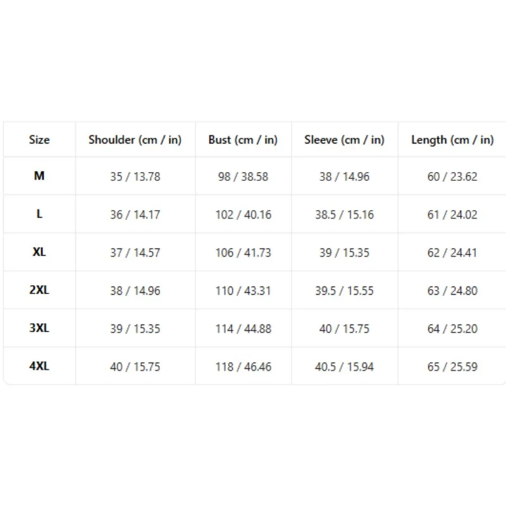Viewport: 506px width, 506px height.
Task: Click the 35 / 13.78 shoulder cell
Action: coord(135,176)
